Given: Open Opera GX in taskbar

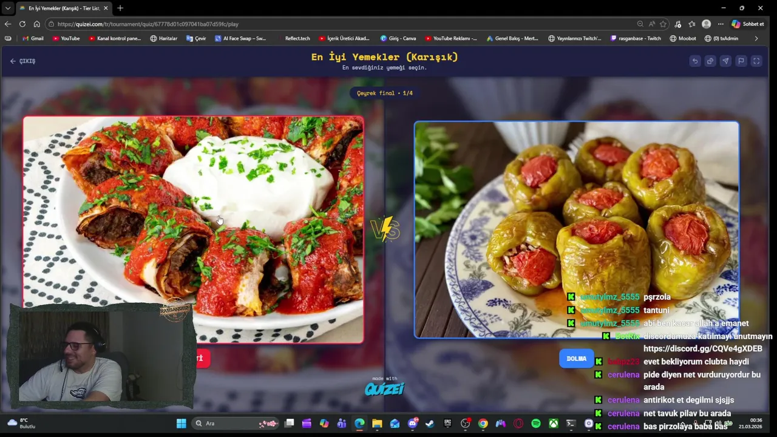Looking at the screenshot, I should [518, 424].
